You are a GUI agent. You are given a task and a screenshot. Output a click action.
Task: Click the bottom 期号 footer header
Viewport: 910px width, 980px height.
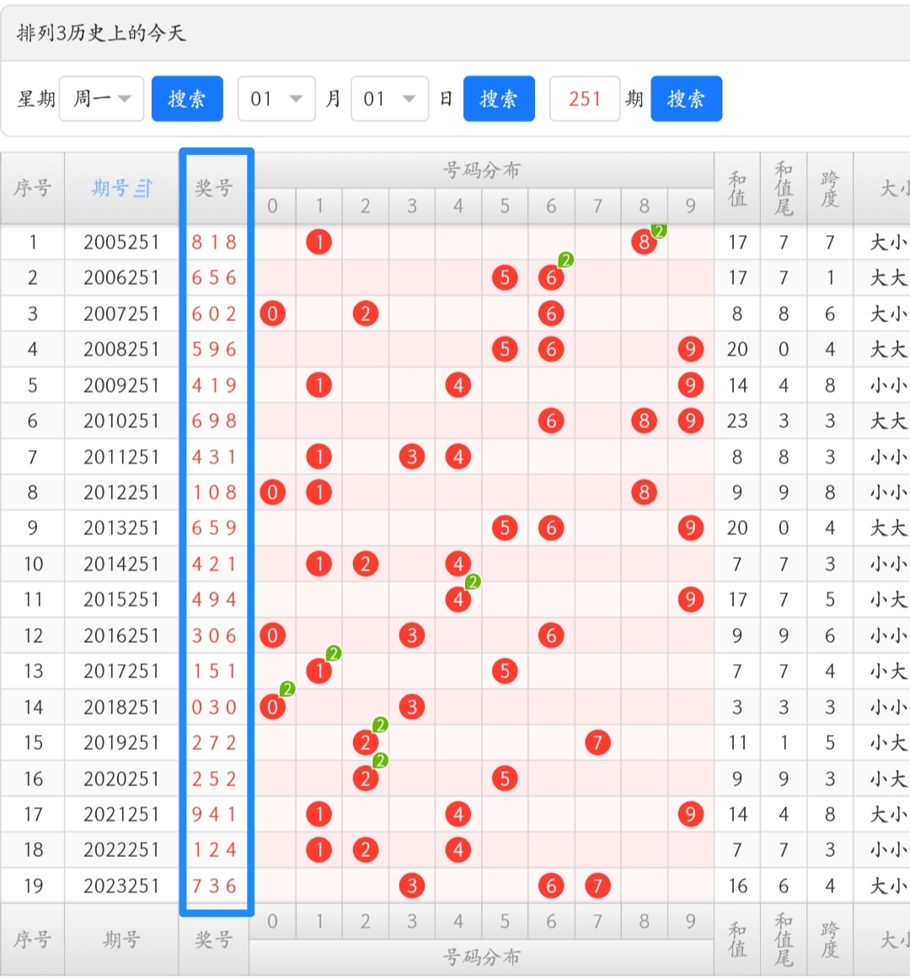[121, 940]
